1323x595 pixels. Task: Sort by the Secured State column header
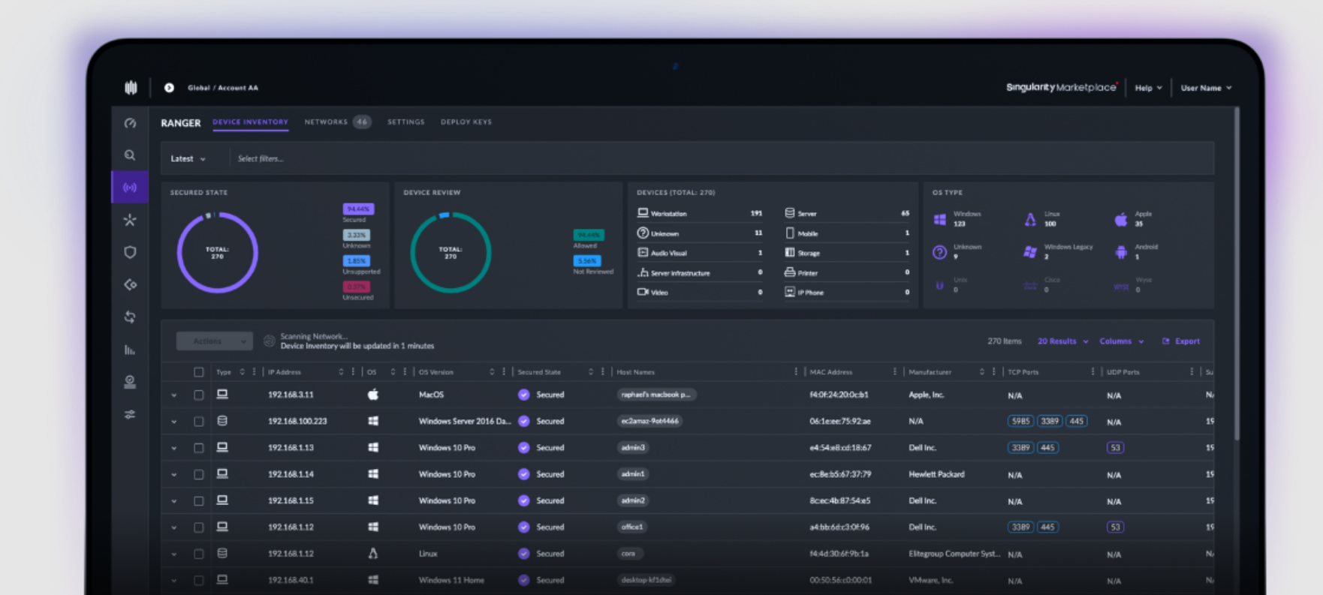(539, 372)
